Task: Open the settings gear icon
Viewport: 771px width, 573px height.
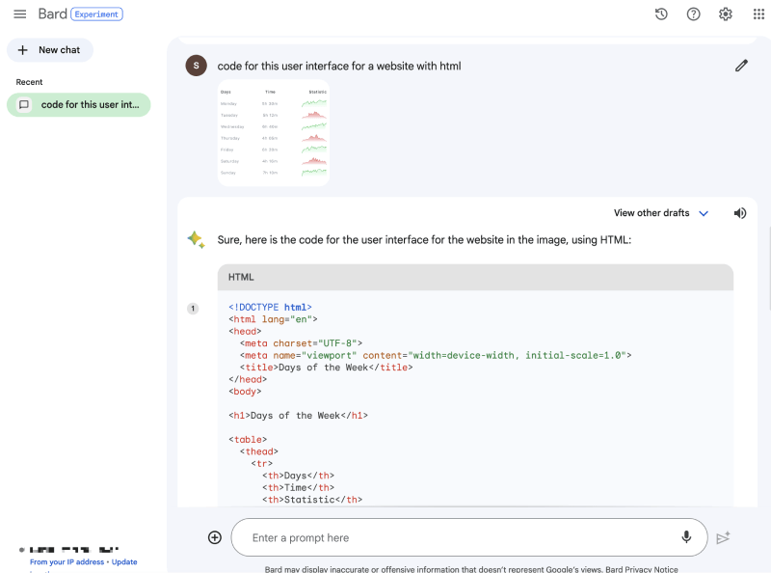Action: tap(726, 14)
